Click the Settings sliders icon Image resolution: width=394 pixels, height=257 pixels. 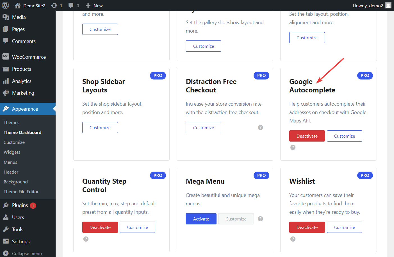(6, 242)
